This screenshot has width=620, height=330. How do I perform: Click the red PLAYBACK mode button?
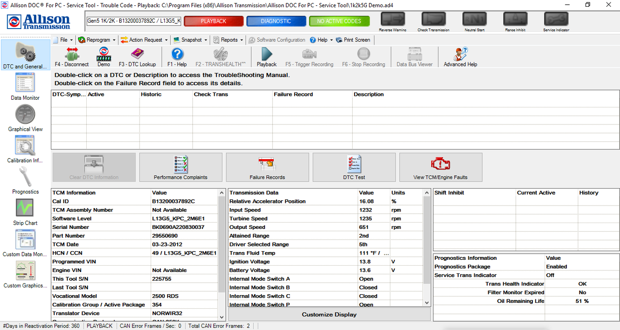214,21
